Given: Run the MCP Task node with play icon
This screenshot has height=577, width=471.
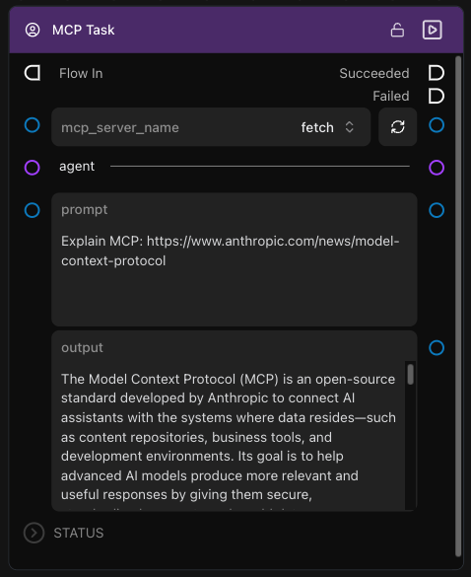Looking at the screenshot, I should tap(432, 30).
